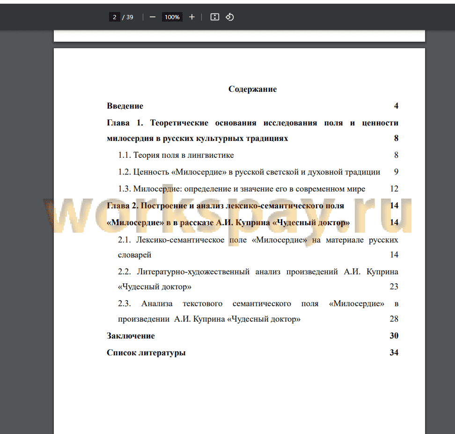455x434 pixels.
Task: Click "«Милосердие» в в рассказе А.И. Куприна" line
Action: 228,222
